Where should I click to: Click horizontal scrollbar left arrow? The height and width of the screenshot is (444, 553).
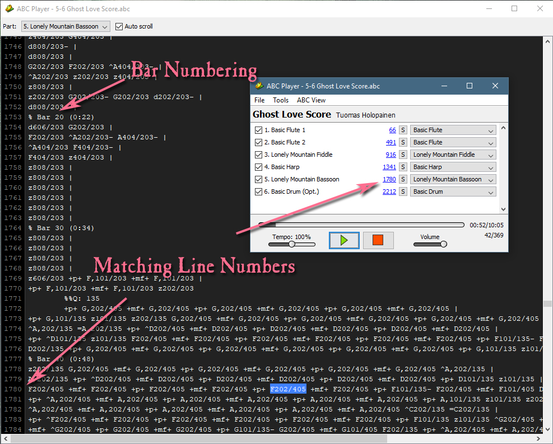[x=5, y=439]
